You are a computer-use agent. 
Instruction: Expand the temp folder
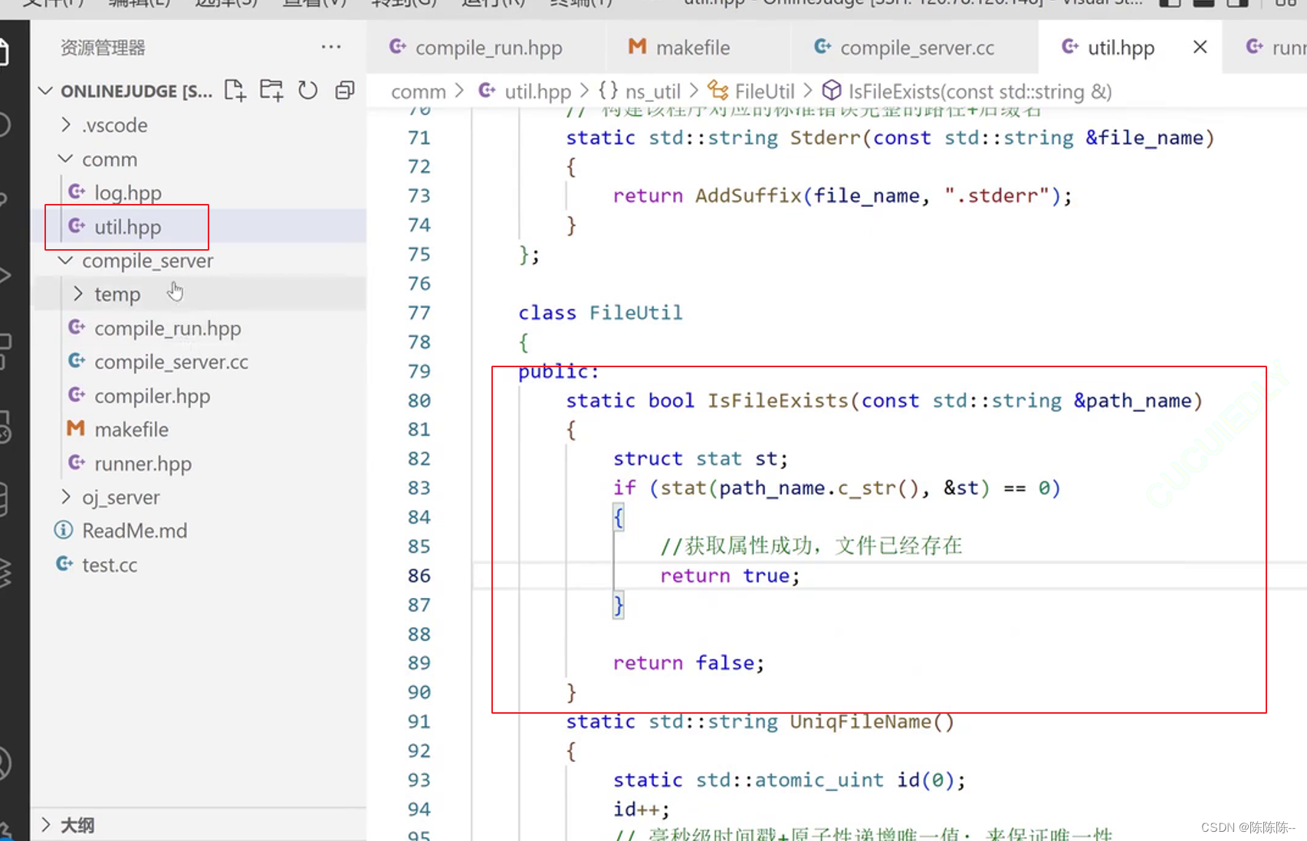point(78,294)
